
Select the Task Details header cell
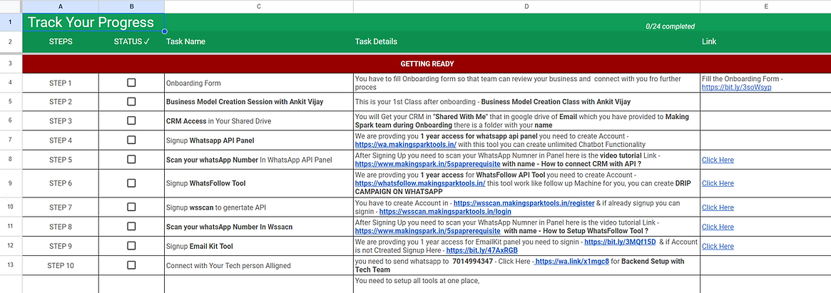[526, 41]
